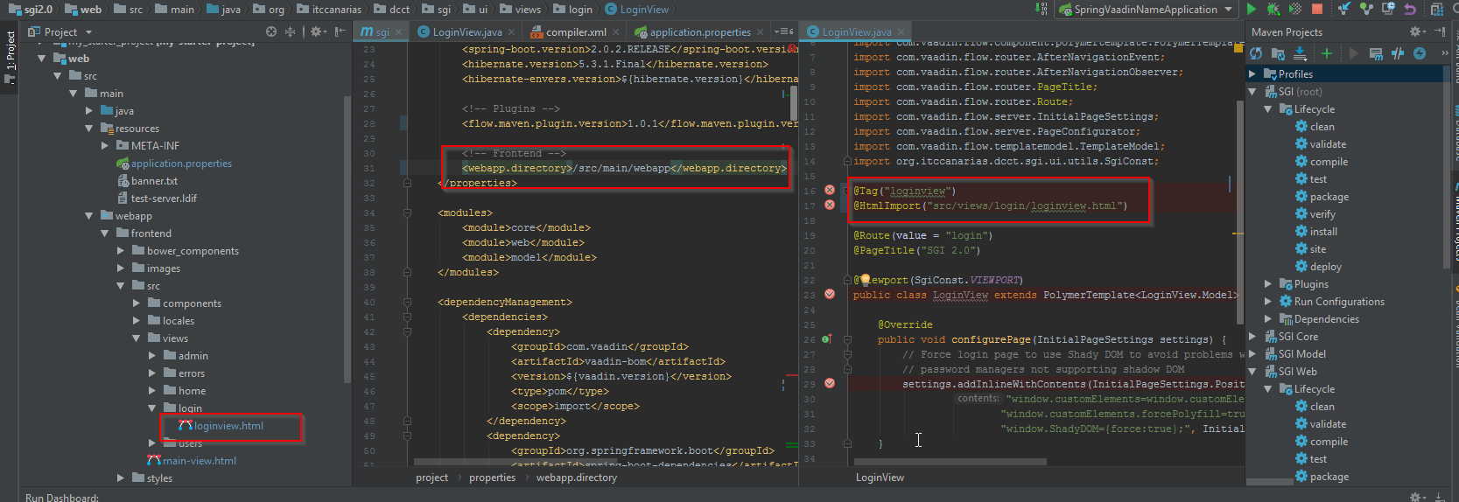The width and height of the screenshot is (1459, 502).
Task: Run SpringVaadinNameApplication with the green Run icon
Action: pyautogui.click(x=1252, y=9)
